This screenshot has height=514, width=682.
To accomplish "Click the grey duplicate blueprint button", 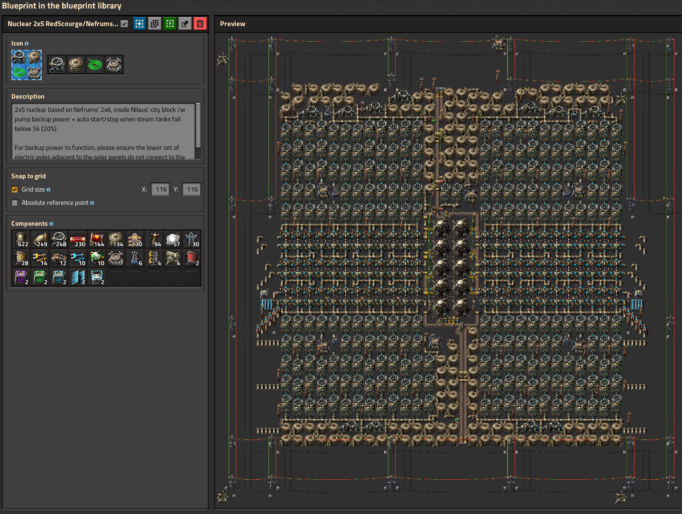I will [155, 24].
